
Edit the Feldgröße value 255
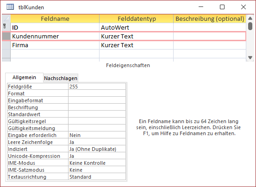(97, 87)
